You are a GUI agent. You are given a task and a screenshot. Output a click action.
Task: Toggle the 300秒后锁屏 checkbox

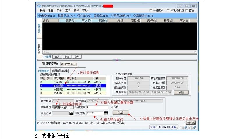coord(168,10)
